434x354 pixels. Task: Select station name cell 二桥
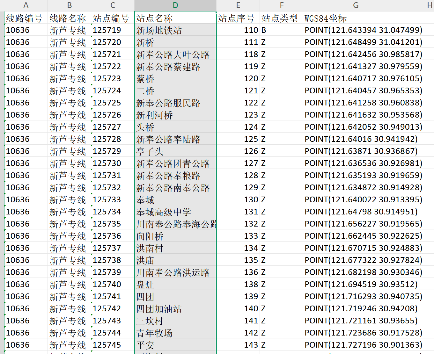[175, 90]
